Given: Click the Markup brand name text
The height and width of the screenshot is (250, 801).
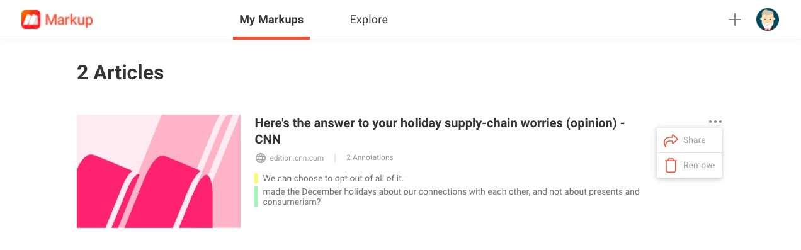Looking at the screenshot, I should pyautogui.click(x=69, y=20).
